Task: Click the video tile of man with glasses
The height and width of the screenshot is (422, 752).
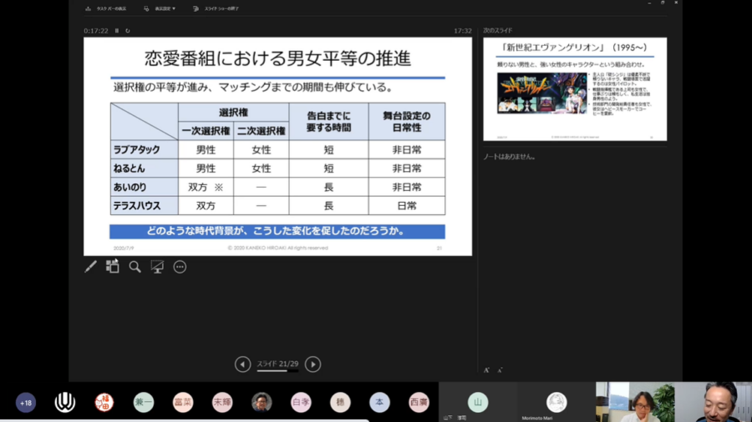Action: point(635,402)
